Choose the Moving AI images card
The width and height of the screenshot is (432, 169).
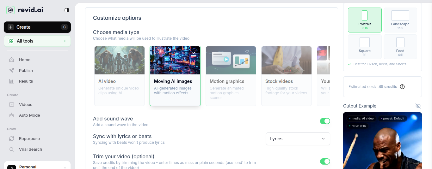click(175, 76)
